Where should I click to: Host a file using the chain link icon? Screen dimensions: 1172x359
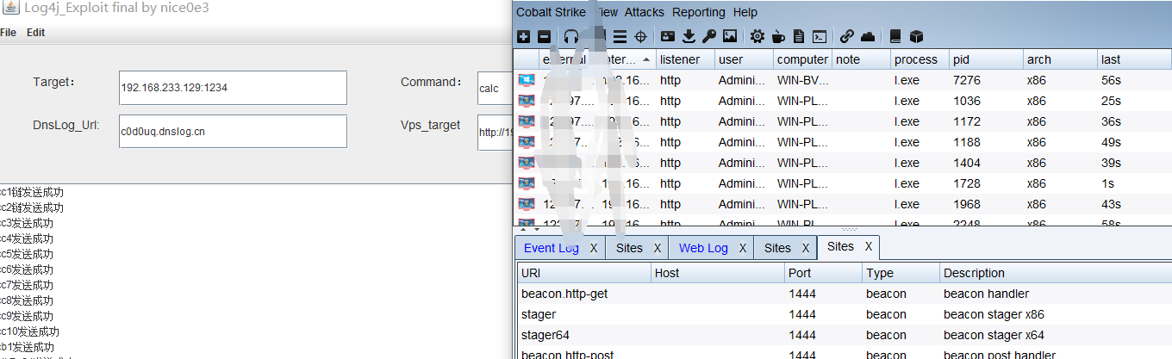[846, 36]
